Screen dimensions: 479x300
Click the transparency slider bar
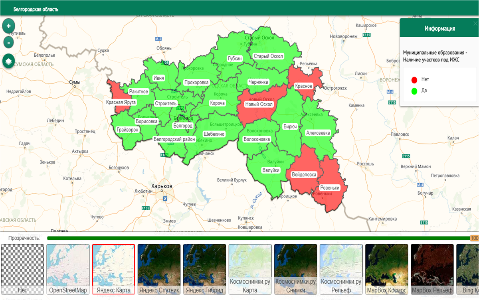coord(259,238)
